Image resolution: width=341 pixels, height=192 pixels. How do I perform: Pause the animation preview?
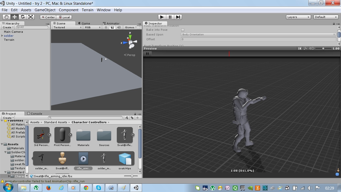pyautogui.click(x=147, y=54)
